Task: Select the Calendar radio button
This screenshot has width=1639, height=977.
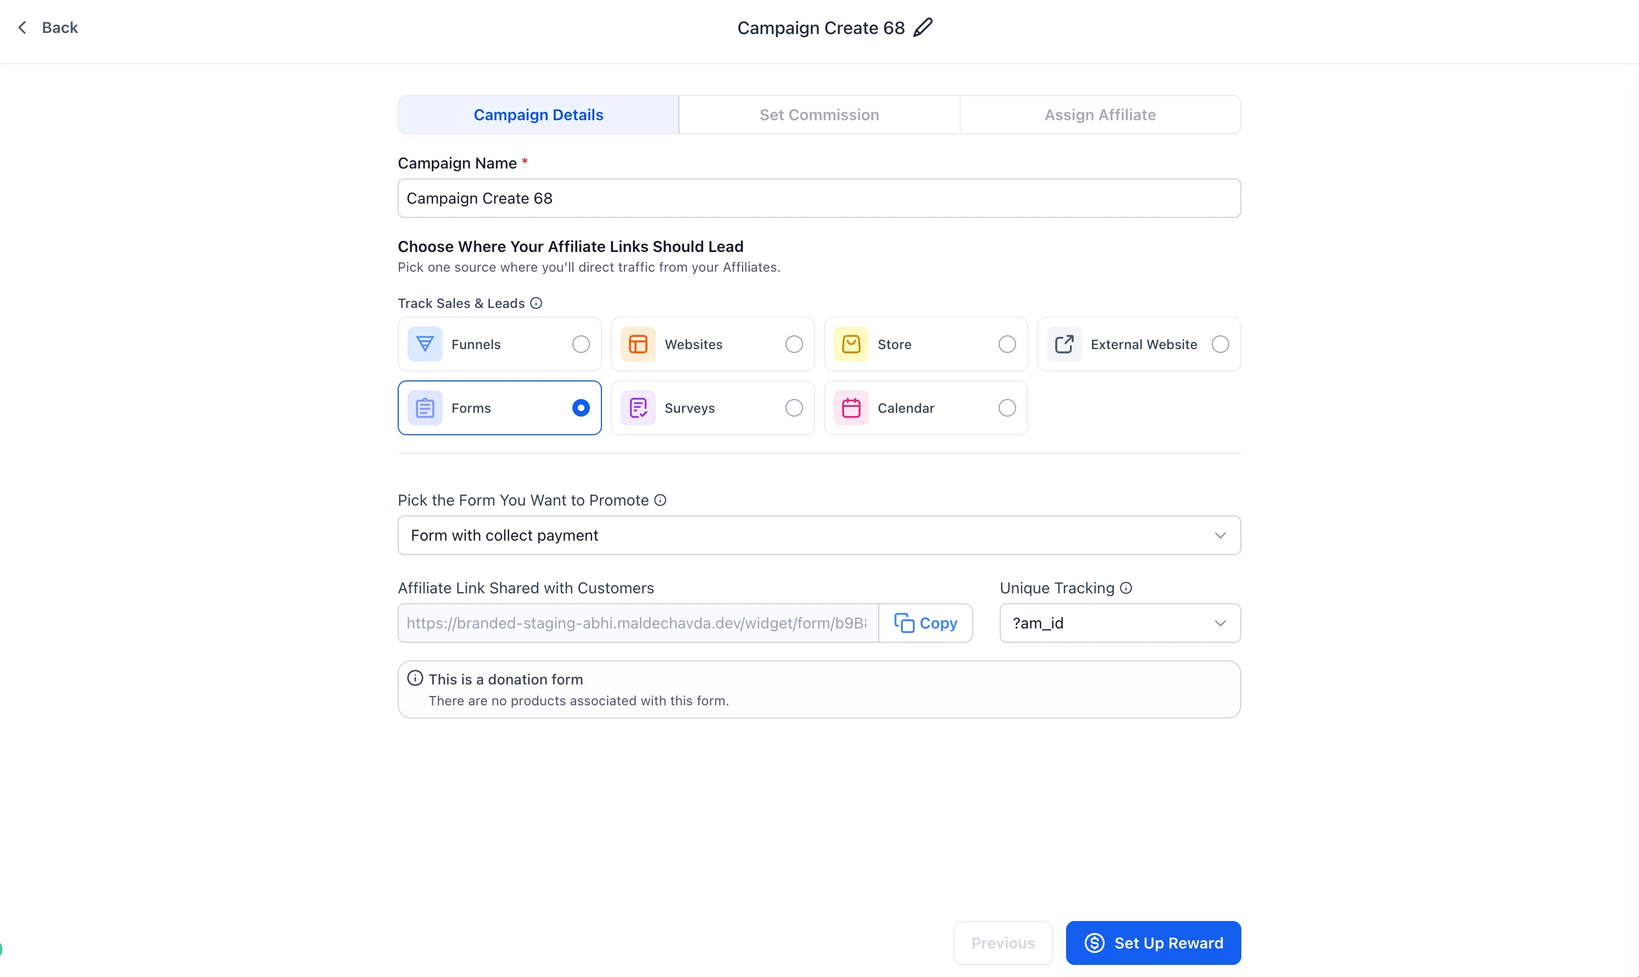Action: click(x=1006, y=407)
